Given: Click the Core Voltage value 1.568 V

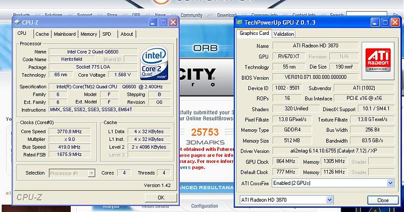Looking at the screenshot, I should pyautogui.click(x=122, y=75).
